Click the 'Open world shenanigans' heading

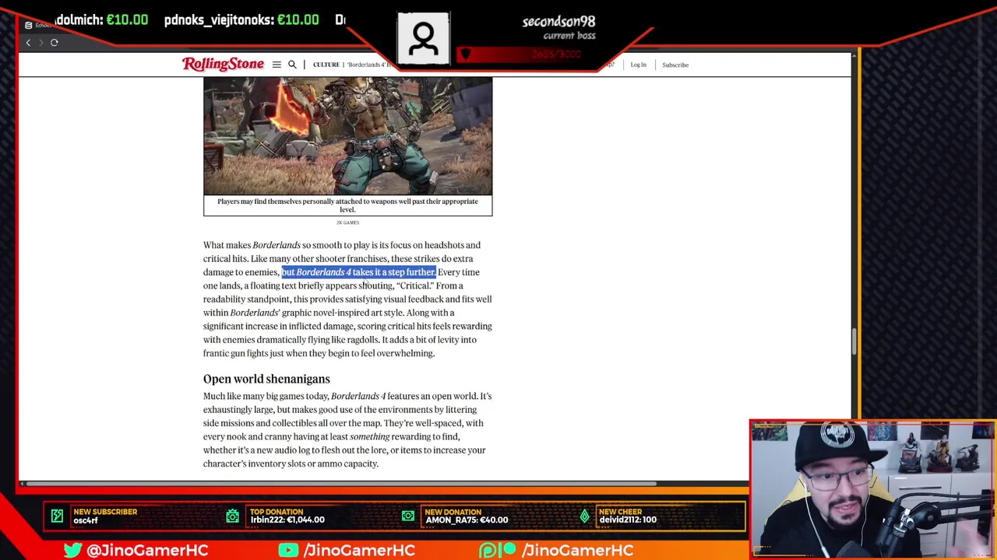(x=266, y=379)
